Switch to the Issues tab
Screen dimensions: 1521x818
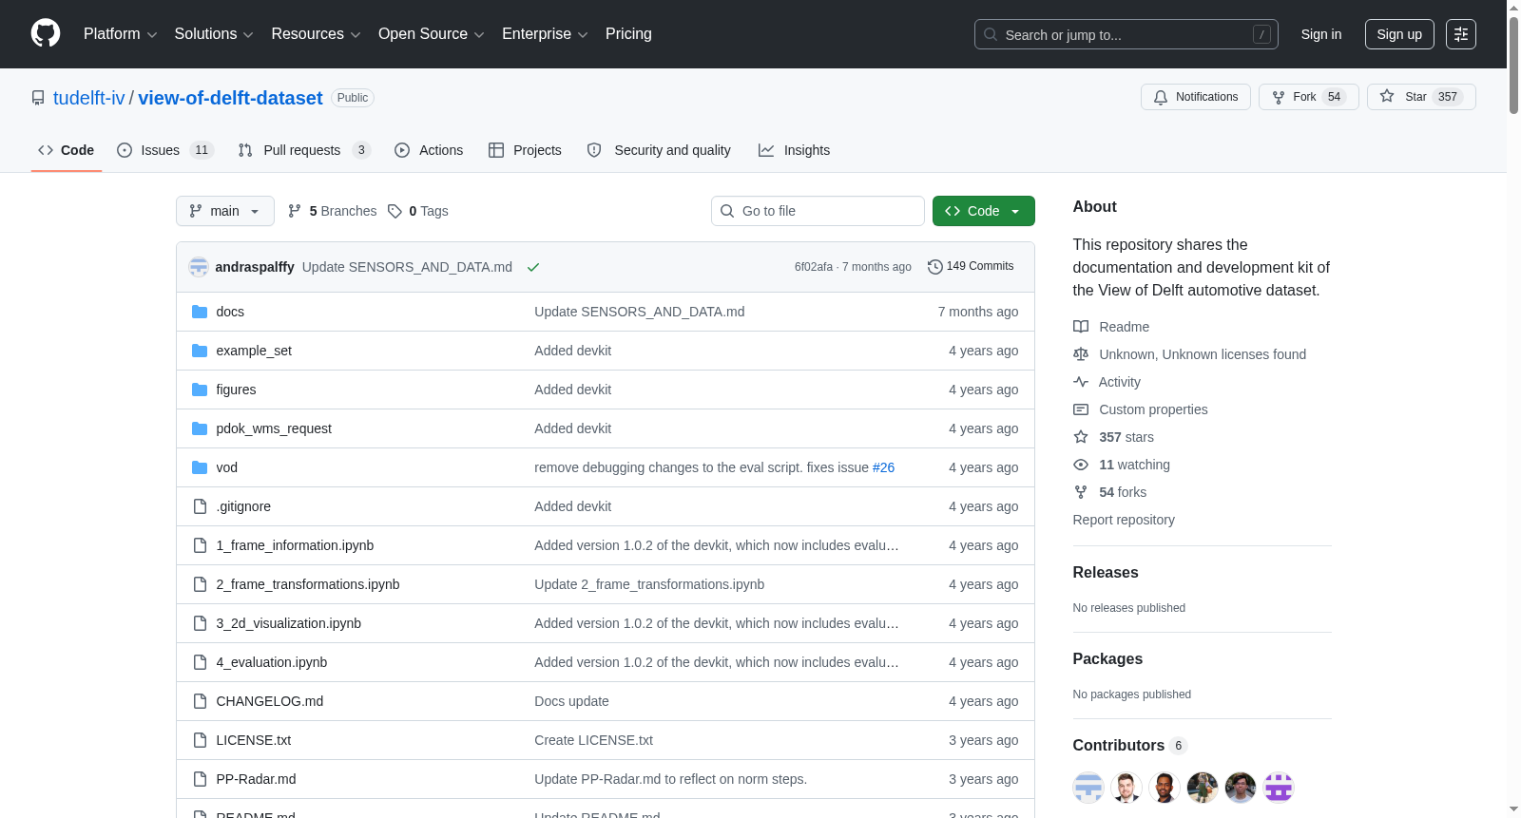coord(165,150)
